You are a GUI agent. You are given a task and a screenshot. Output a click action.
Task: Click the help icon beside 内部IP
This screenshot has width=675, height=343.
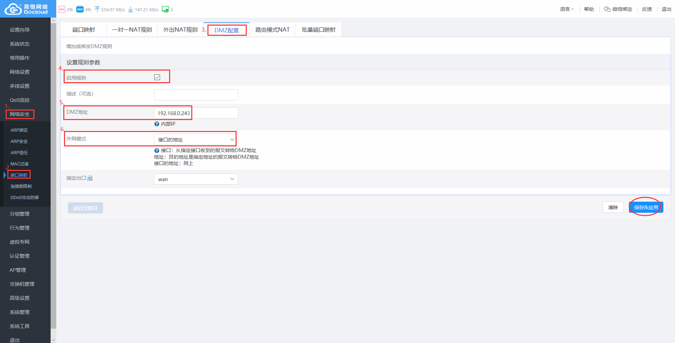pyautogui.click(x=157, y=124)
